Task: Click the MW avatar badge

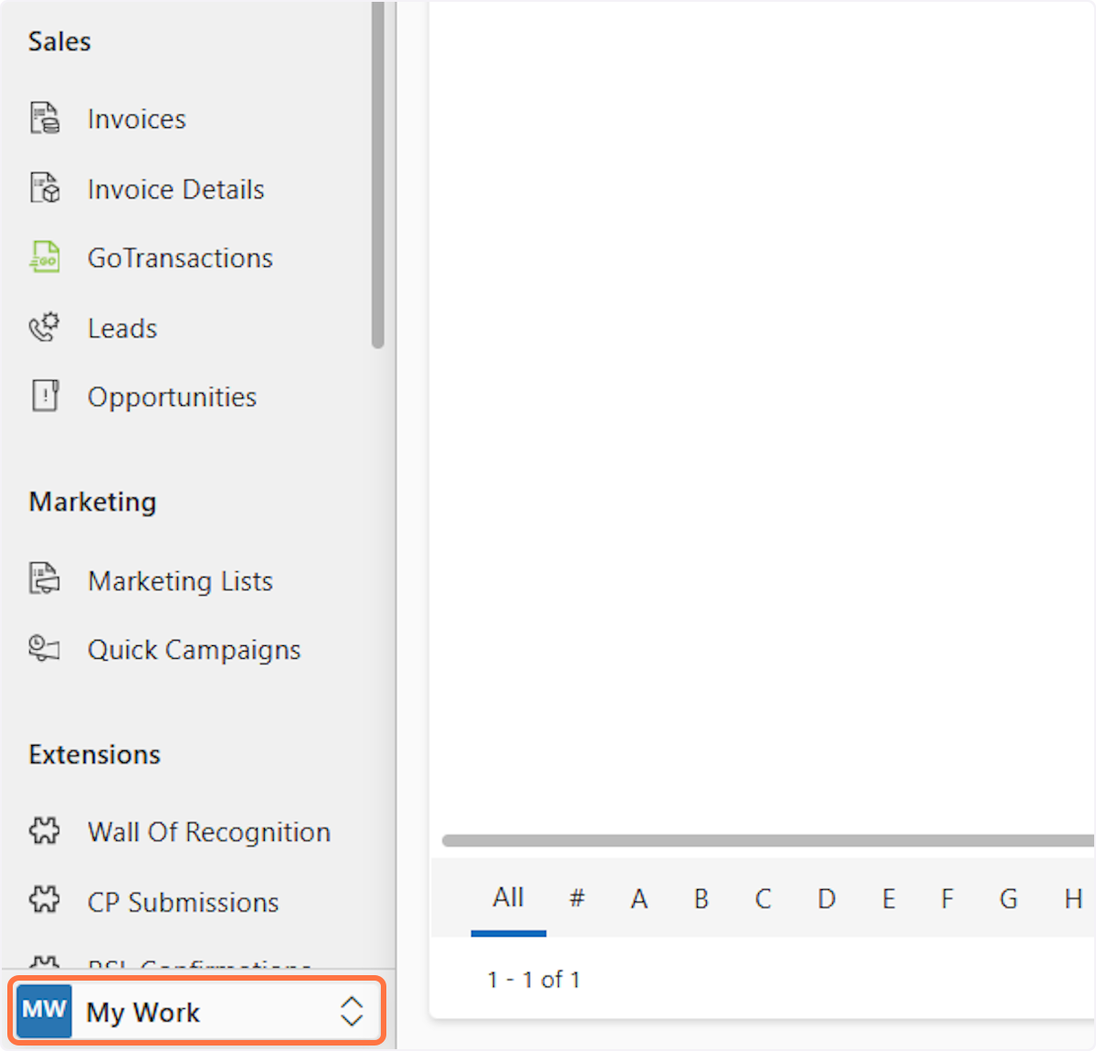Action: (x=44, y=1011)
